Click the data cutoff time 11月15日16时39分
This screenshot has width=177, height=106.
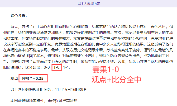[x=71, y=90]
